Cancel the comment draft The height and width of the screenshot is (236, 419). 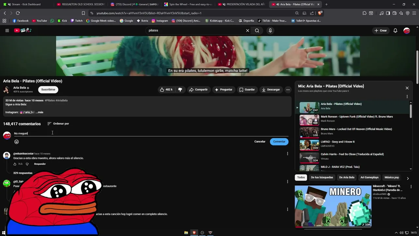260,142
